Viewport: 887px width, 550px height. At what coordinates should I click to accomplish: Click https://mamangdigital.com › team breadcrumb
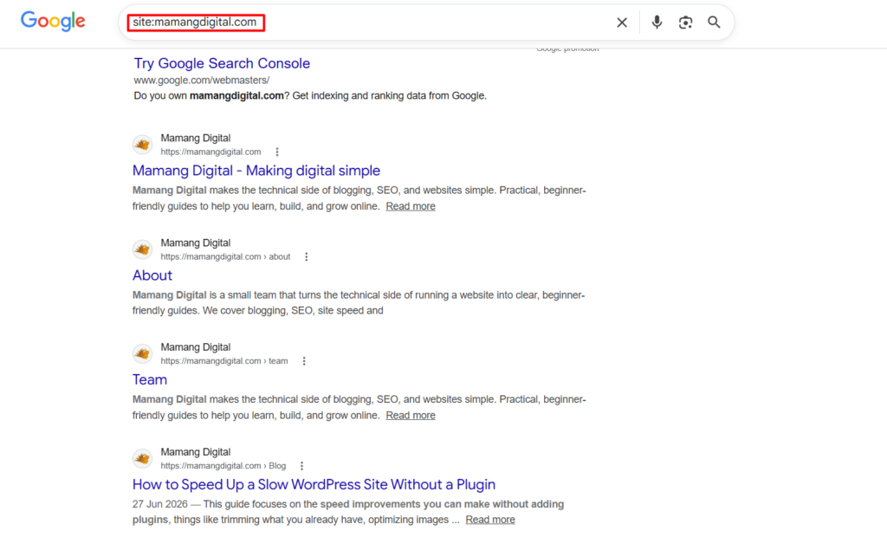pos(224,361)
